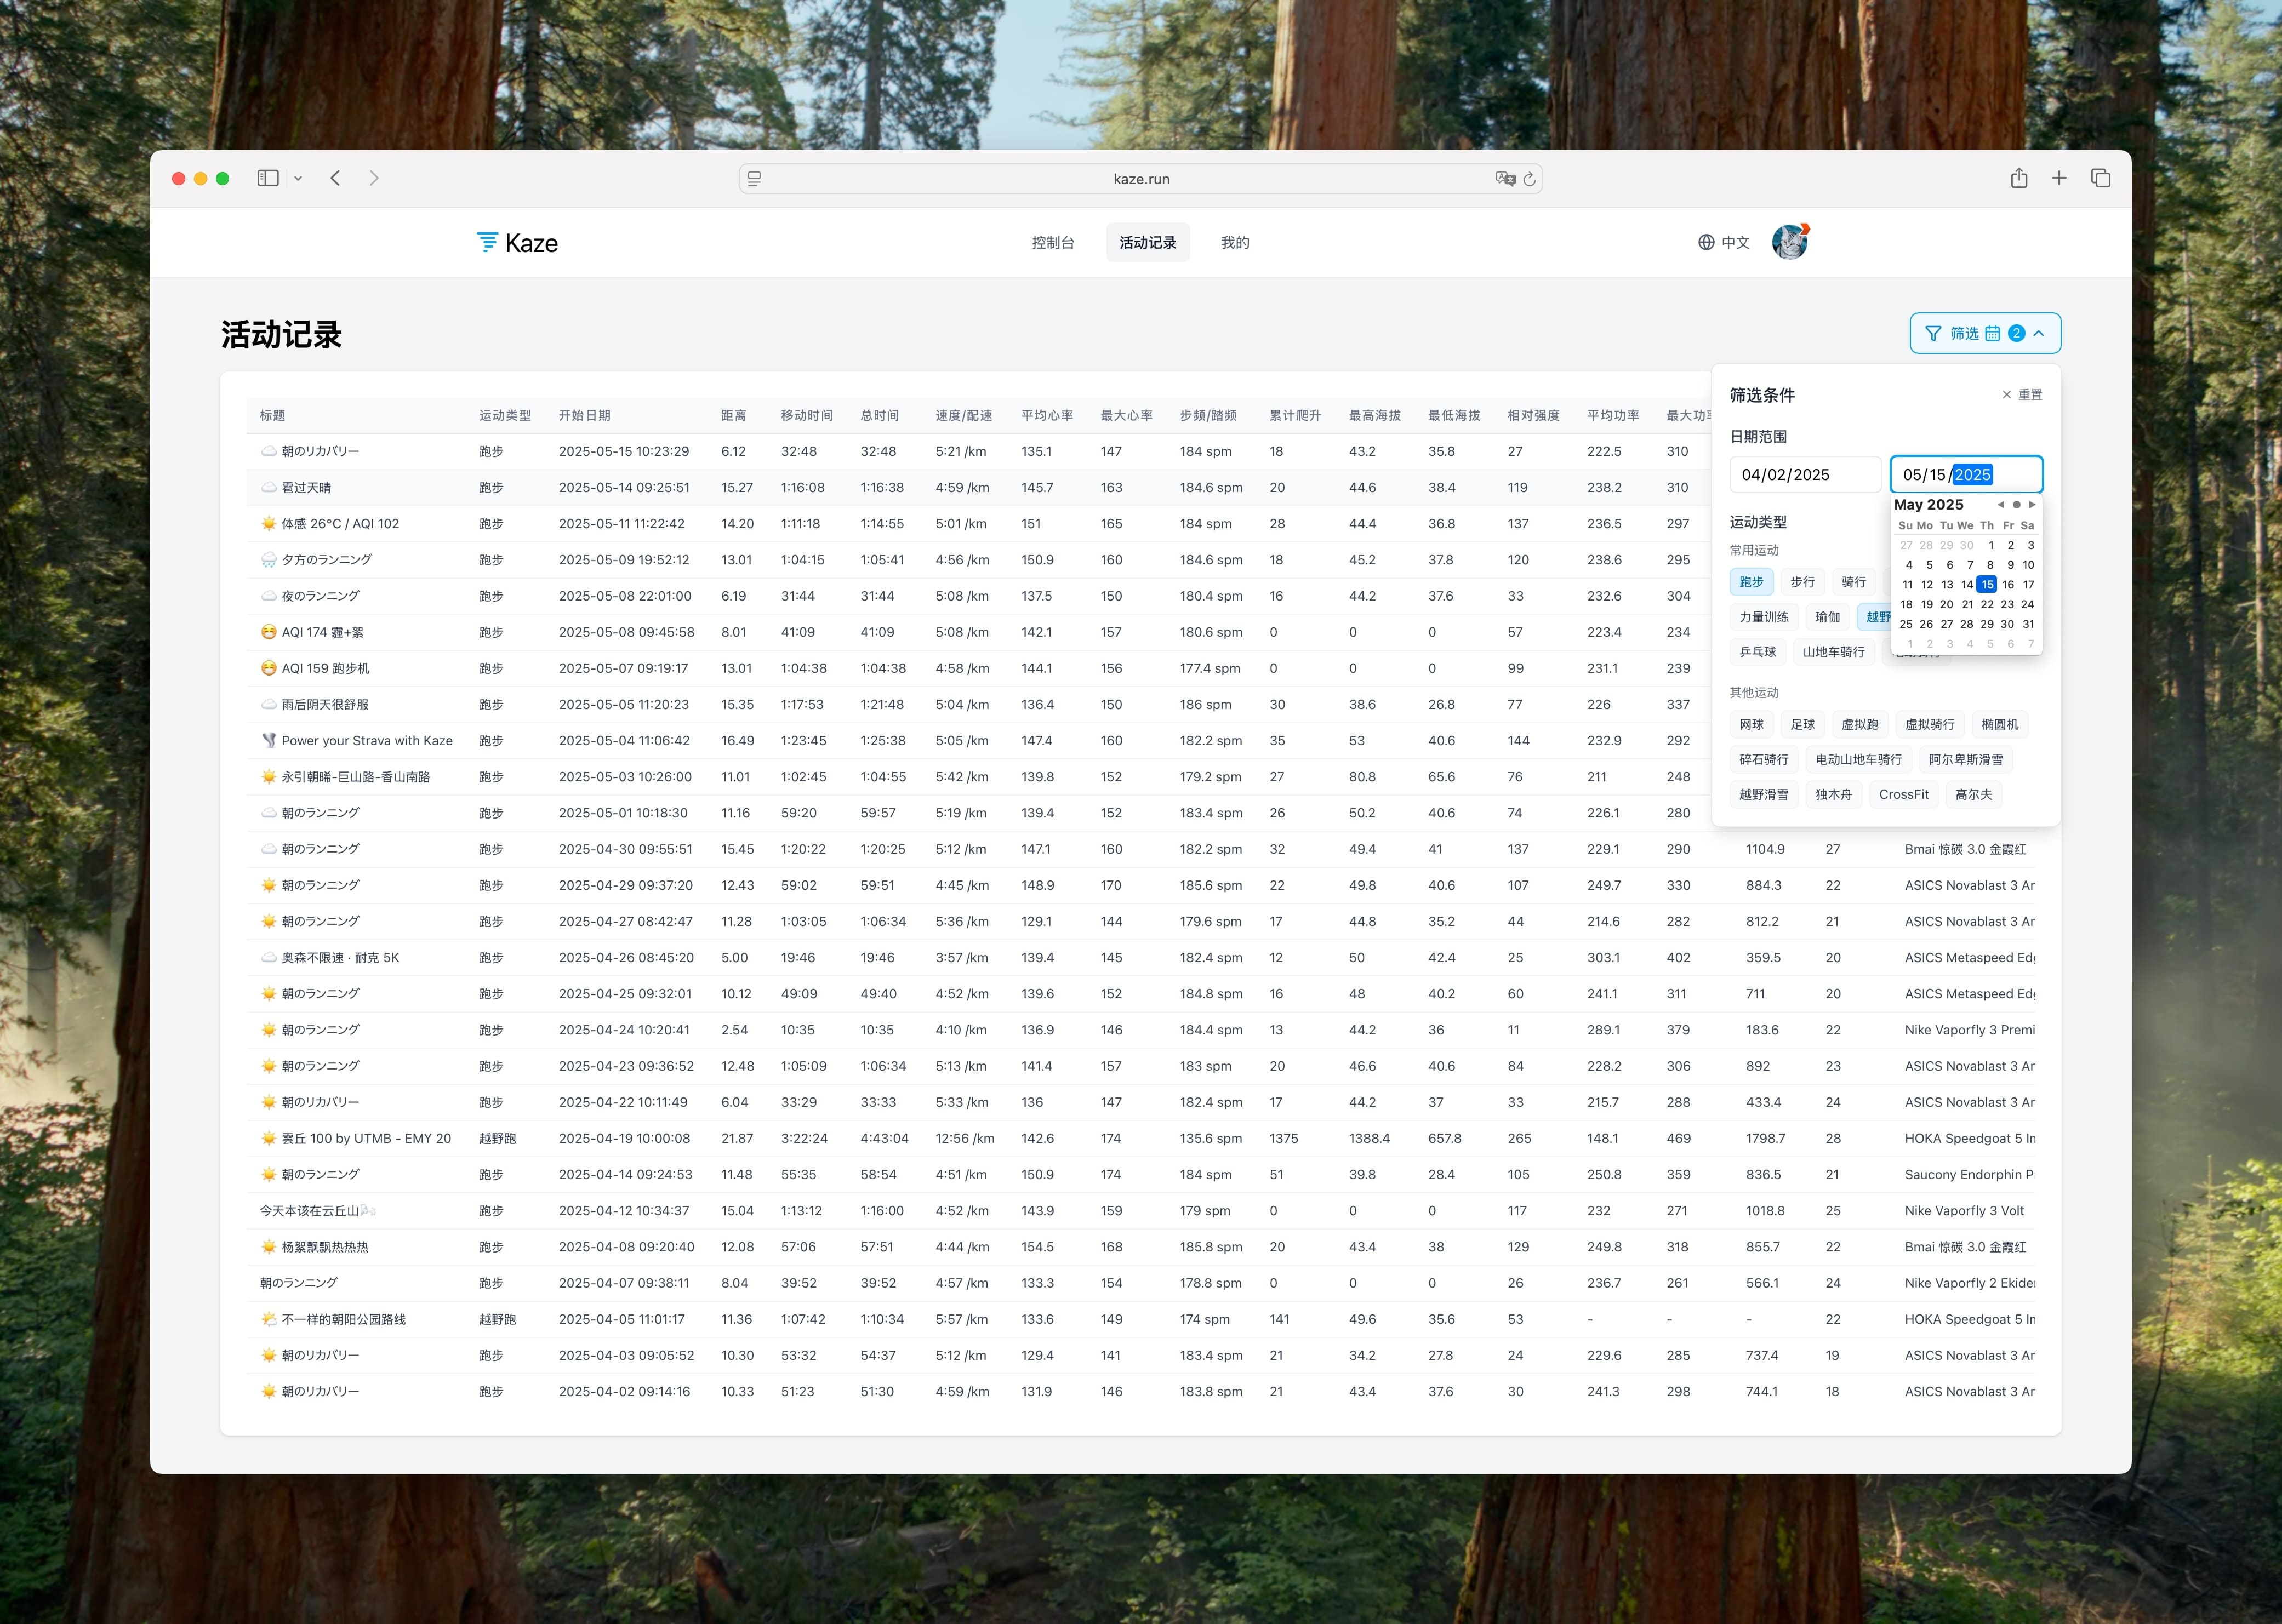Enable the 虚拟骑行 activity filter chip
This screenshot has height=1624, width=2282.
(x=1929, y=724)
